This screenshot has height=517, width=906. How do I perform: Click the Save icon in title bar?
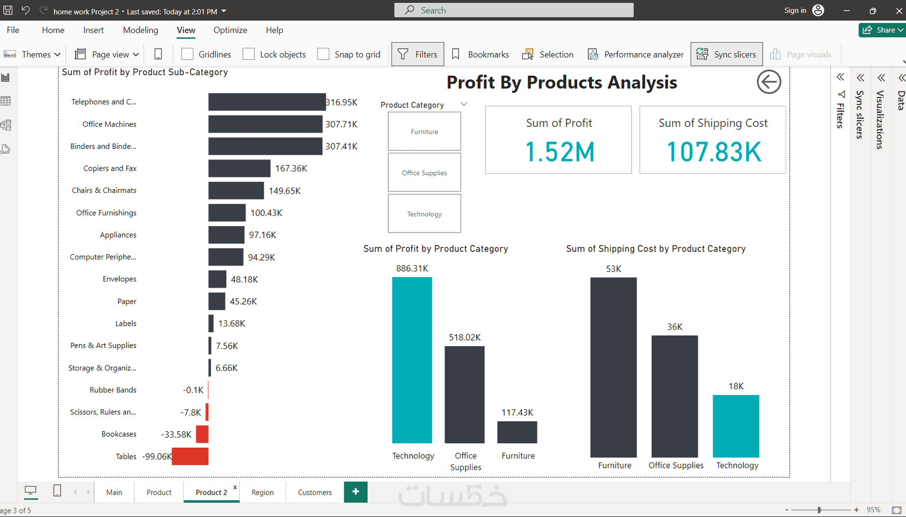pos(7,10)
